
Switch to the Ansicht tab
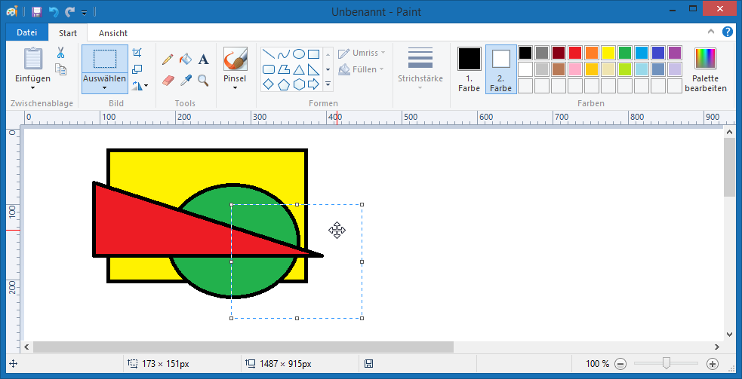pyautogui.click(x=113, y=33)
